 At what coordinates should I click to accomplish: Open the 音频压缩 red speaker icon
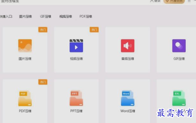(128, 46)
